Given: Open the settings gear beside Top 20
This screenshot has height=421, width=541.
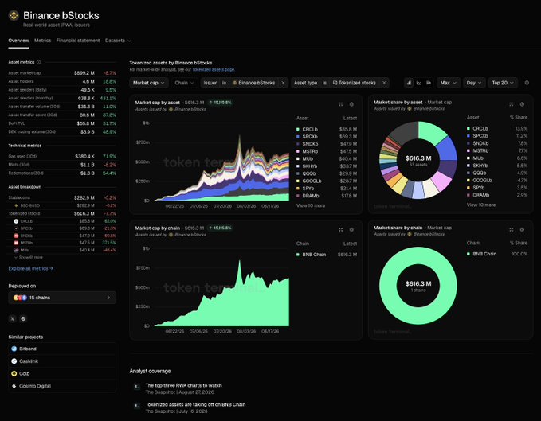Looking at the screenshot, I should 527,83.
